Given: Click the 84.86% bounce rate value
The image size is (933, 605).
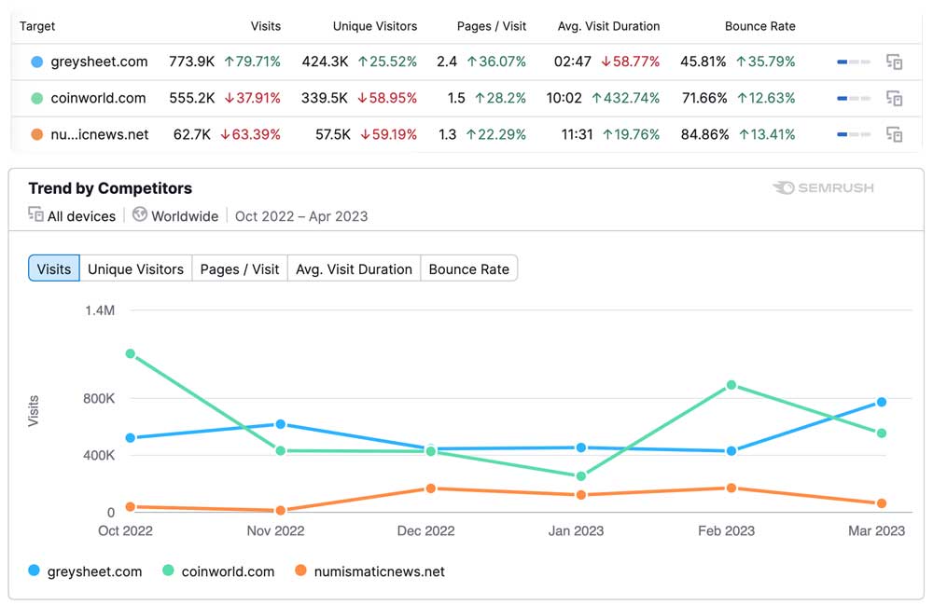Looking at the screenshot, I should 704,134.
